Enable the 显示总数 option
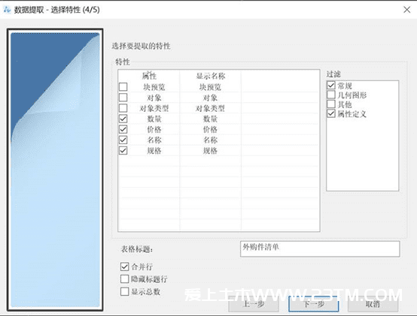Viewport: 417px width, 316px height. (124, 292)
